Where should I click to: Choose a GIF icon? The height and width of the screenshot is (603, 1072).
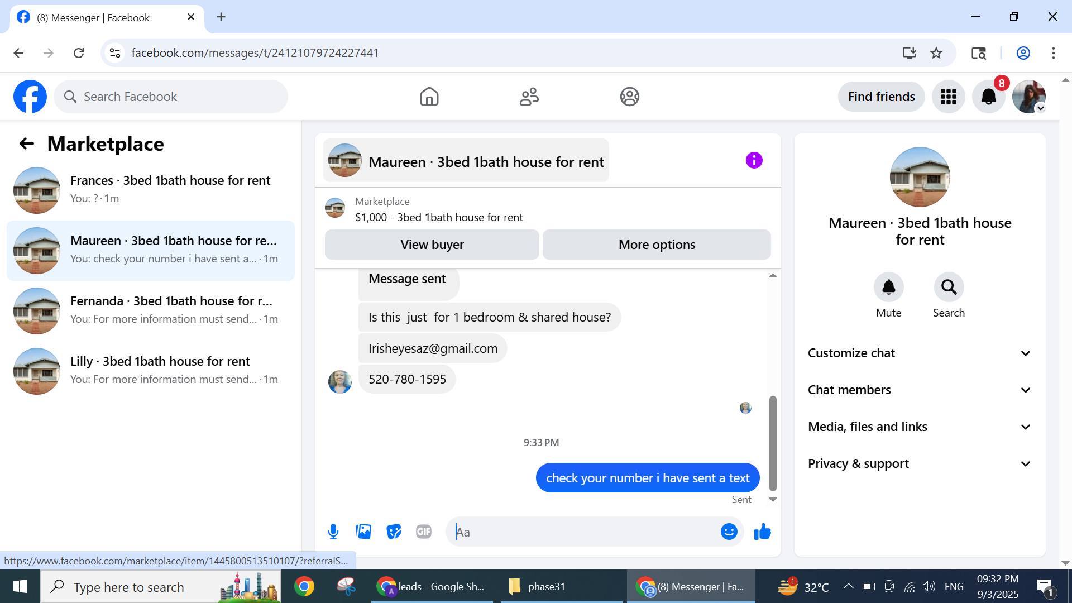[x=424, y=532]
